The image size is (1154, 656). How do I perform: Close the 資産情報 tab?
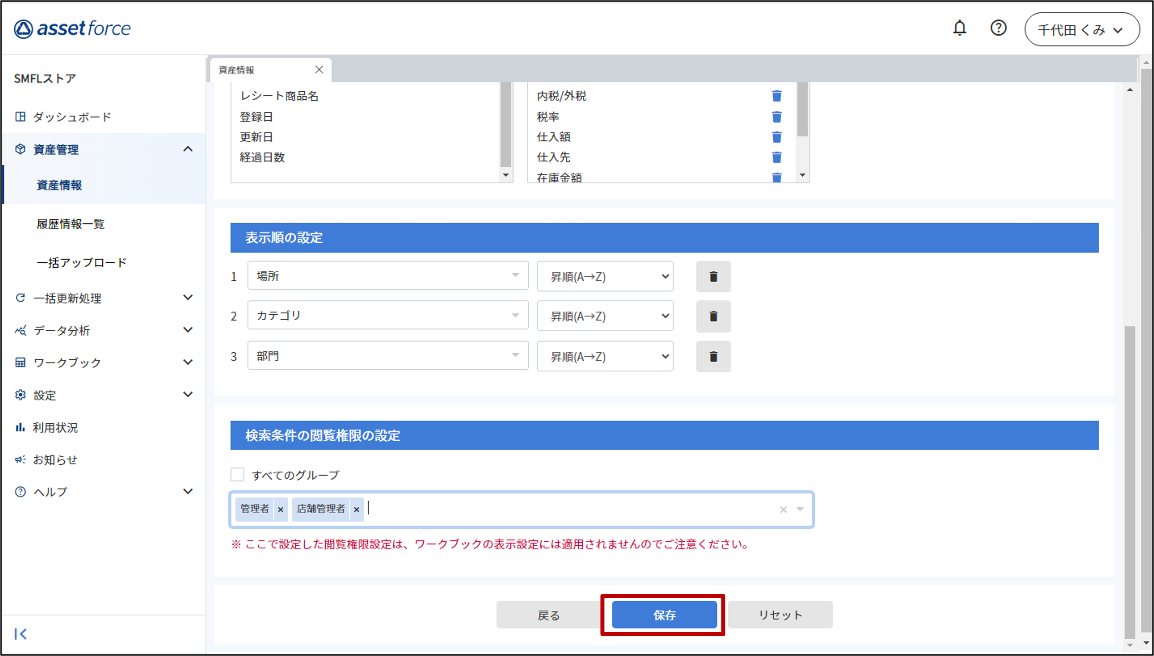pyautogui.click(x=319, y=70)
